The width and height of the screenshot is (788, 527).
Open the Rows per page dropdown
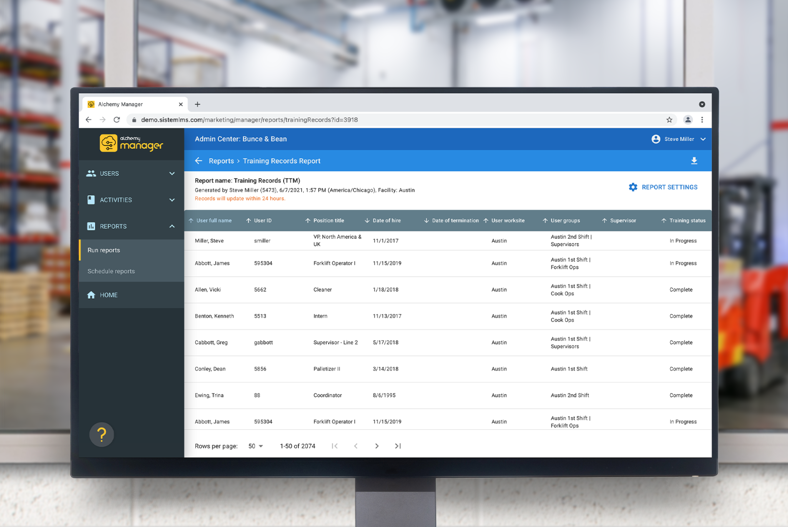pos(256,446)
